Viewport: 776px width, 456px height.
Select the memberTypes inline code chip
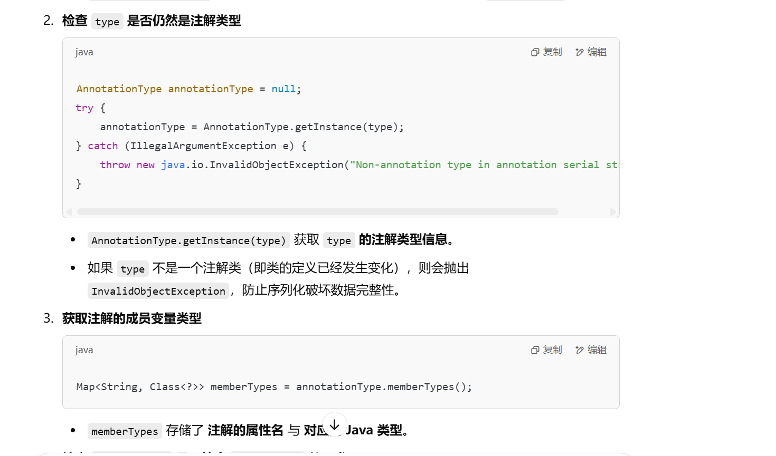[125, 431]
